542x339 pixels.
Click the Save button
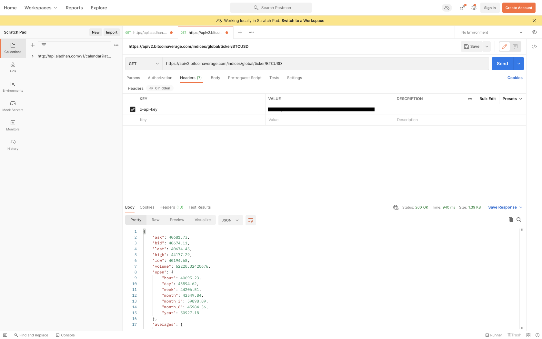[x=472, y=46]
